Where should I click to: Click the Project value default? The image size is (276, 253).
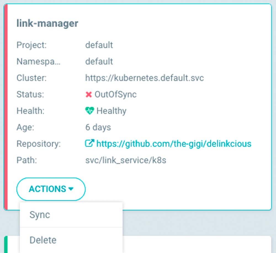(99, 45)
